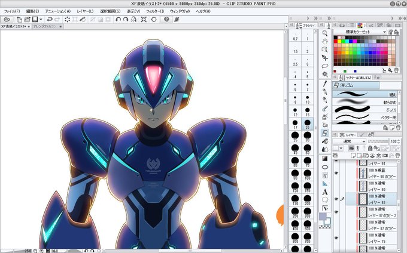The height and width of the screenshot is (253, 407).
Task: Select the 硬め eraser subtool
Action: coord(365,94)
